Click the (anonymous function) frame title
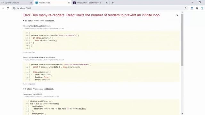 coord(32,94)
